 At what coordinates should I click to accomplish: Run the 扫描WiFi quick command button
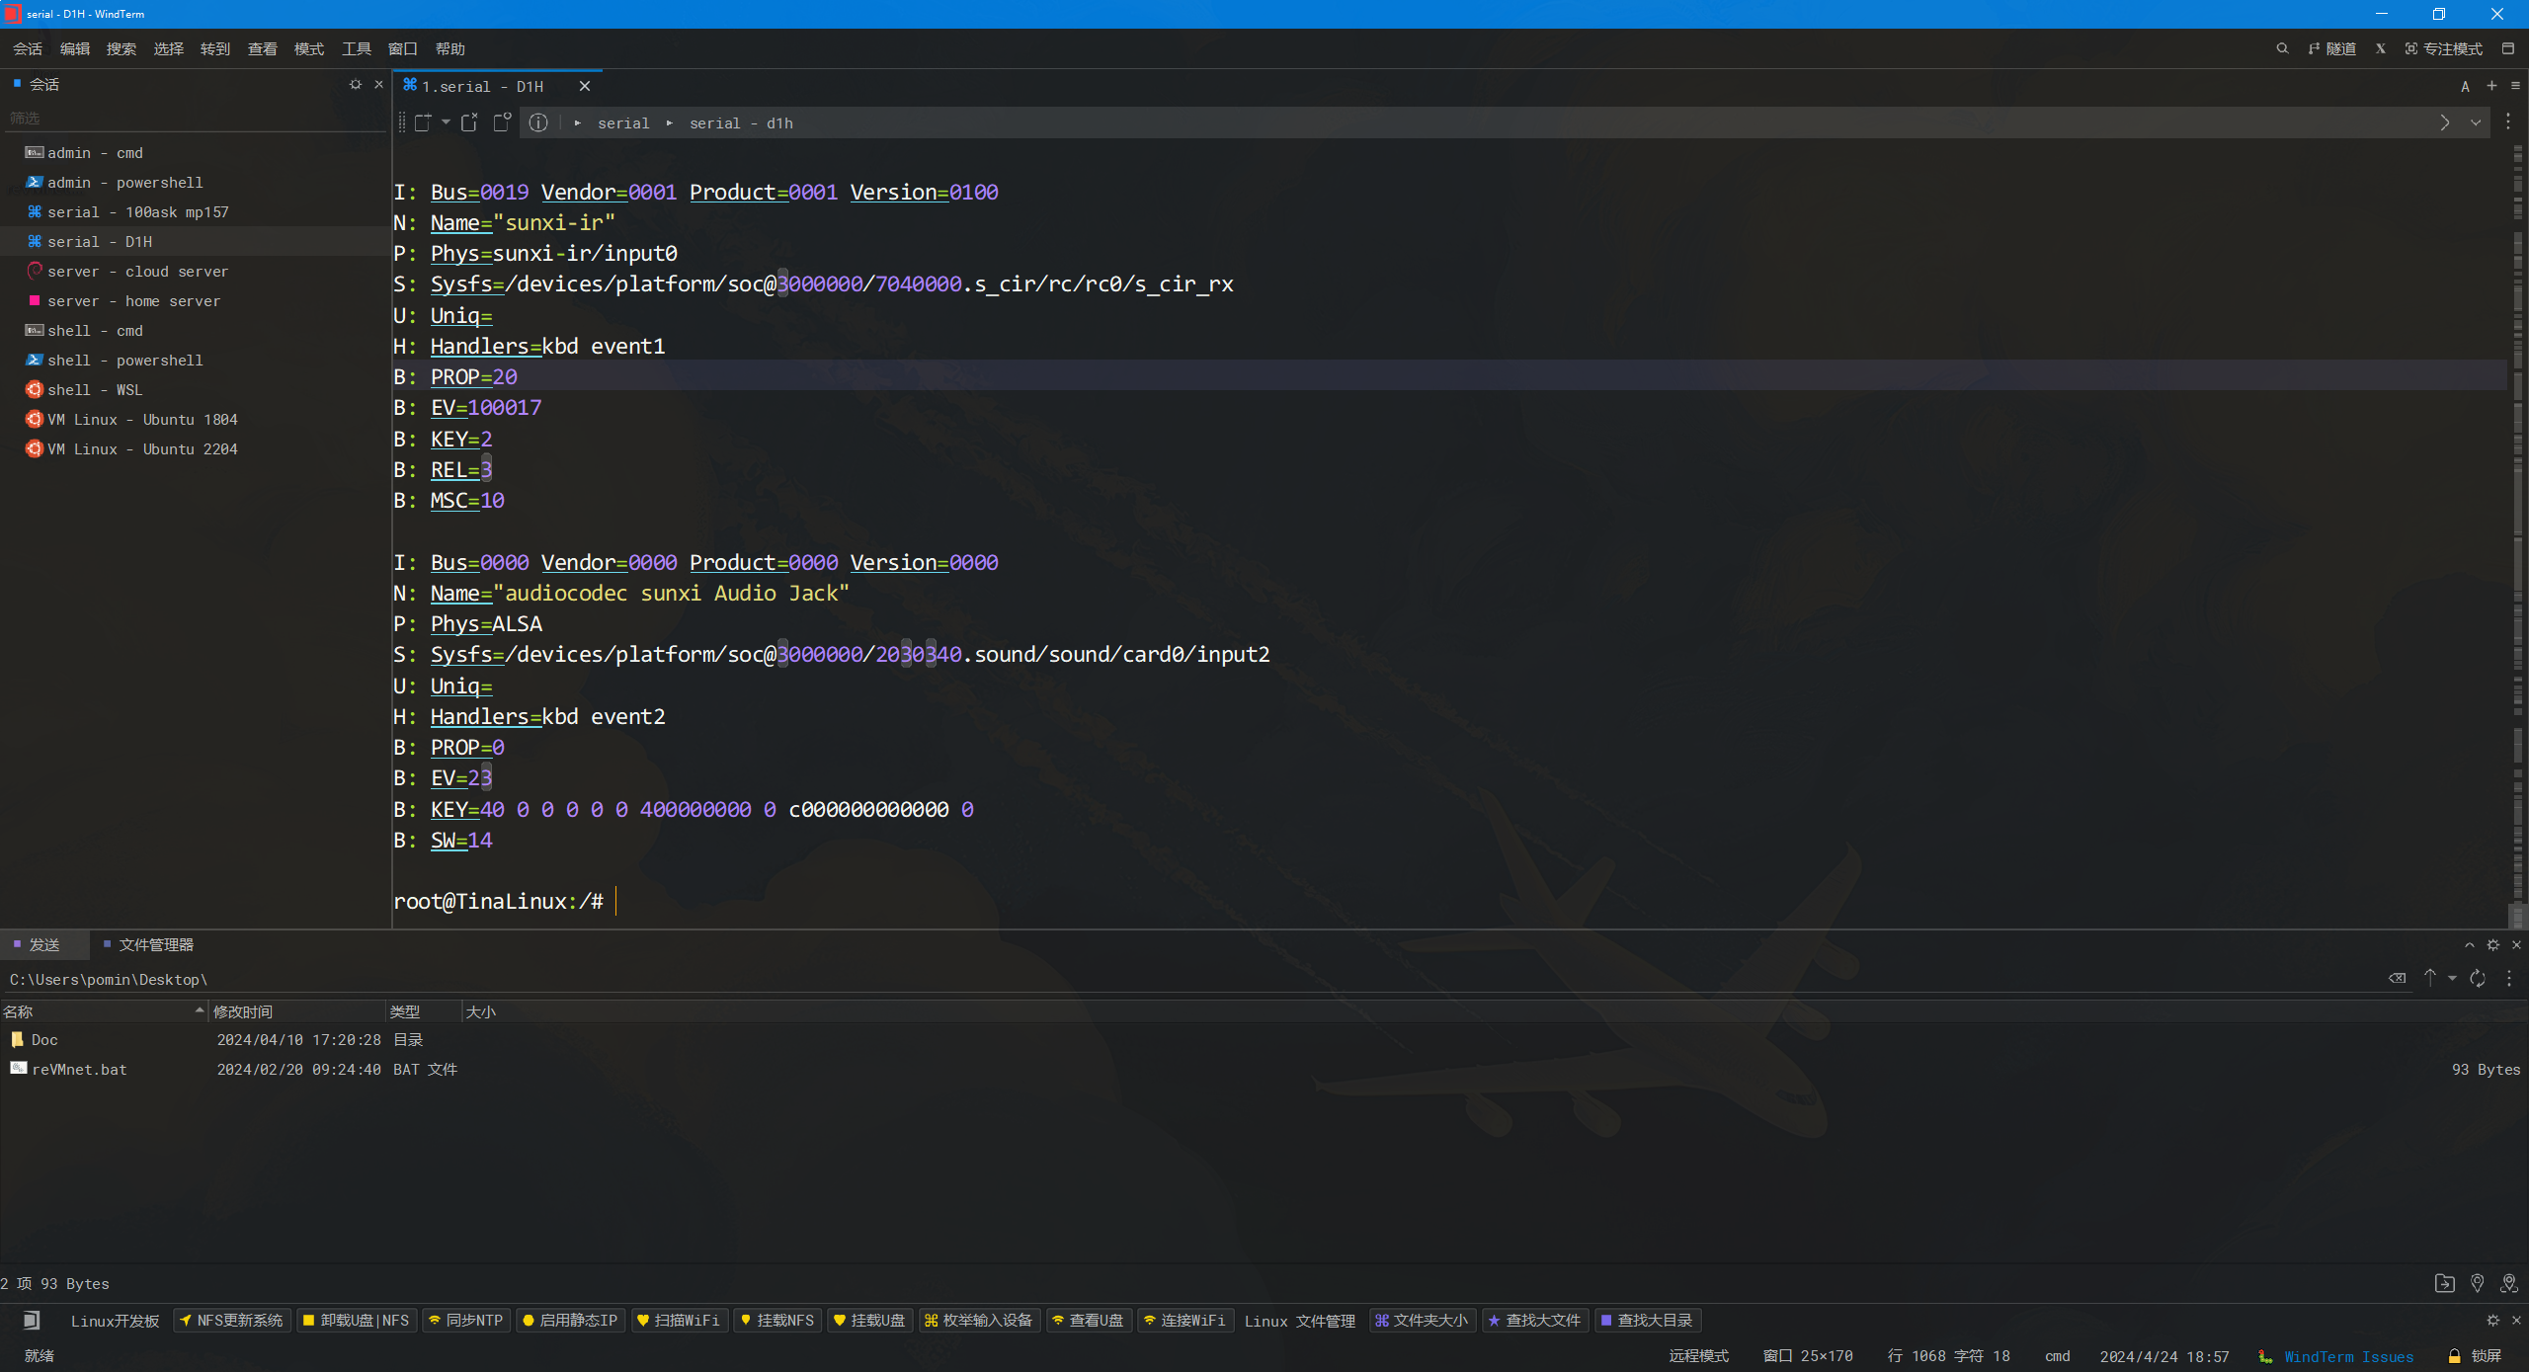(x=679, y=1321)
